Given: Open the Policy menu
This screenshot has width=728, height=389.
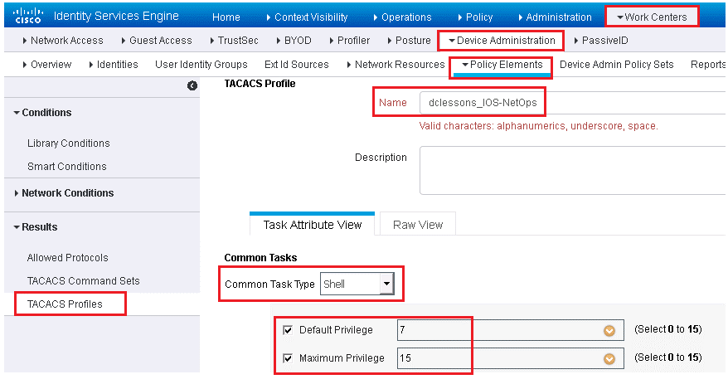Looking at the screenshot, I should tap(475, 17).
